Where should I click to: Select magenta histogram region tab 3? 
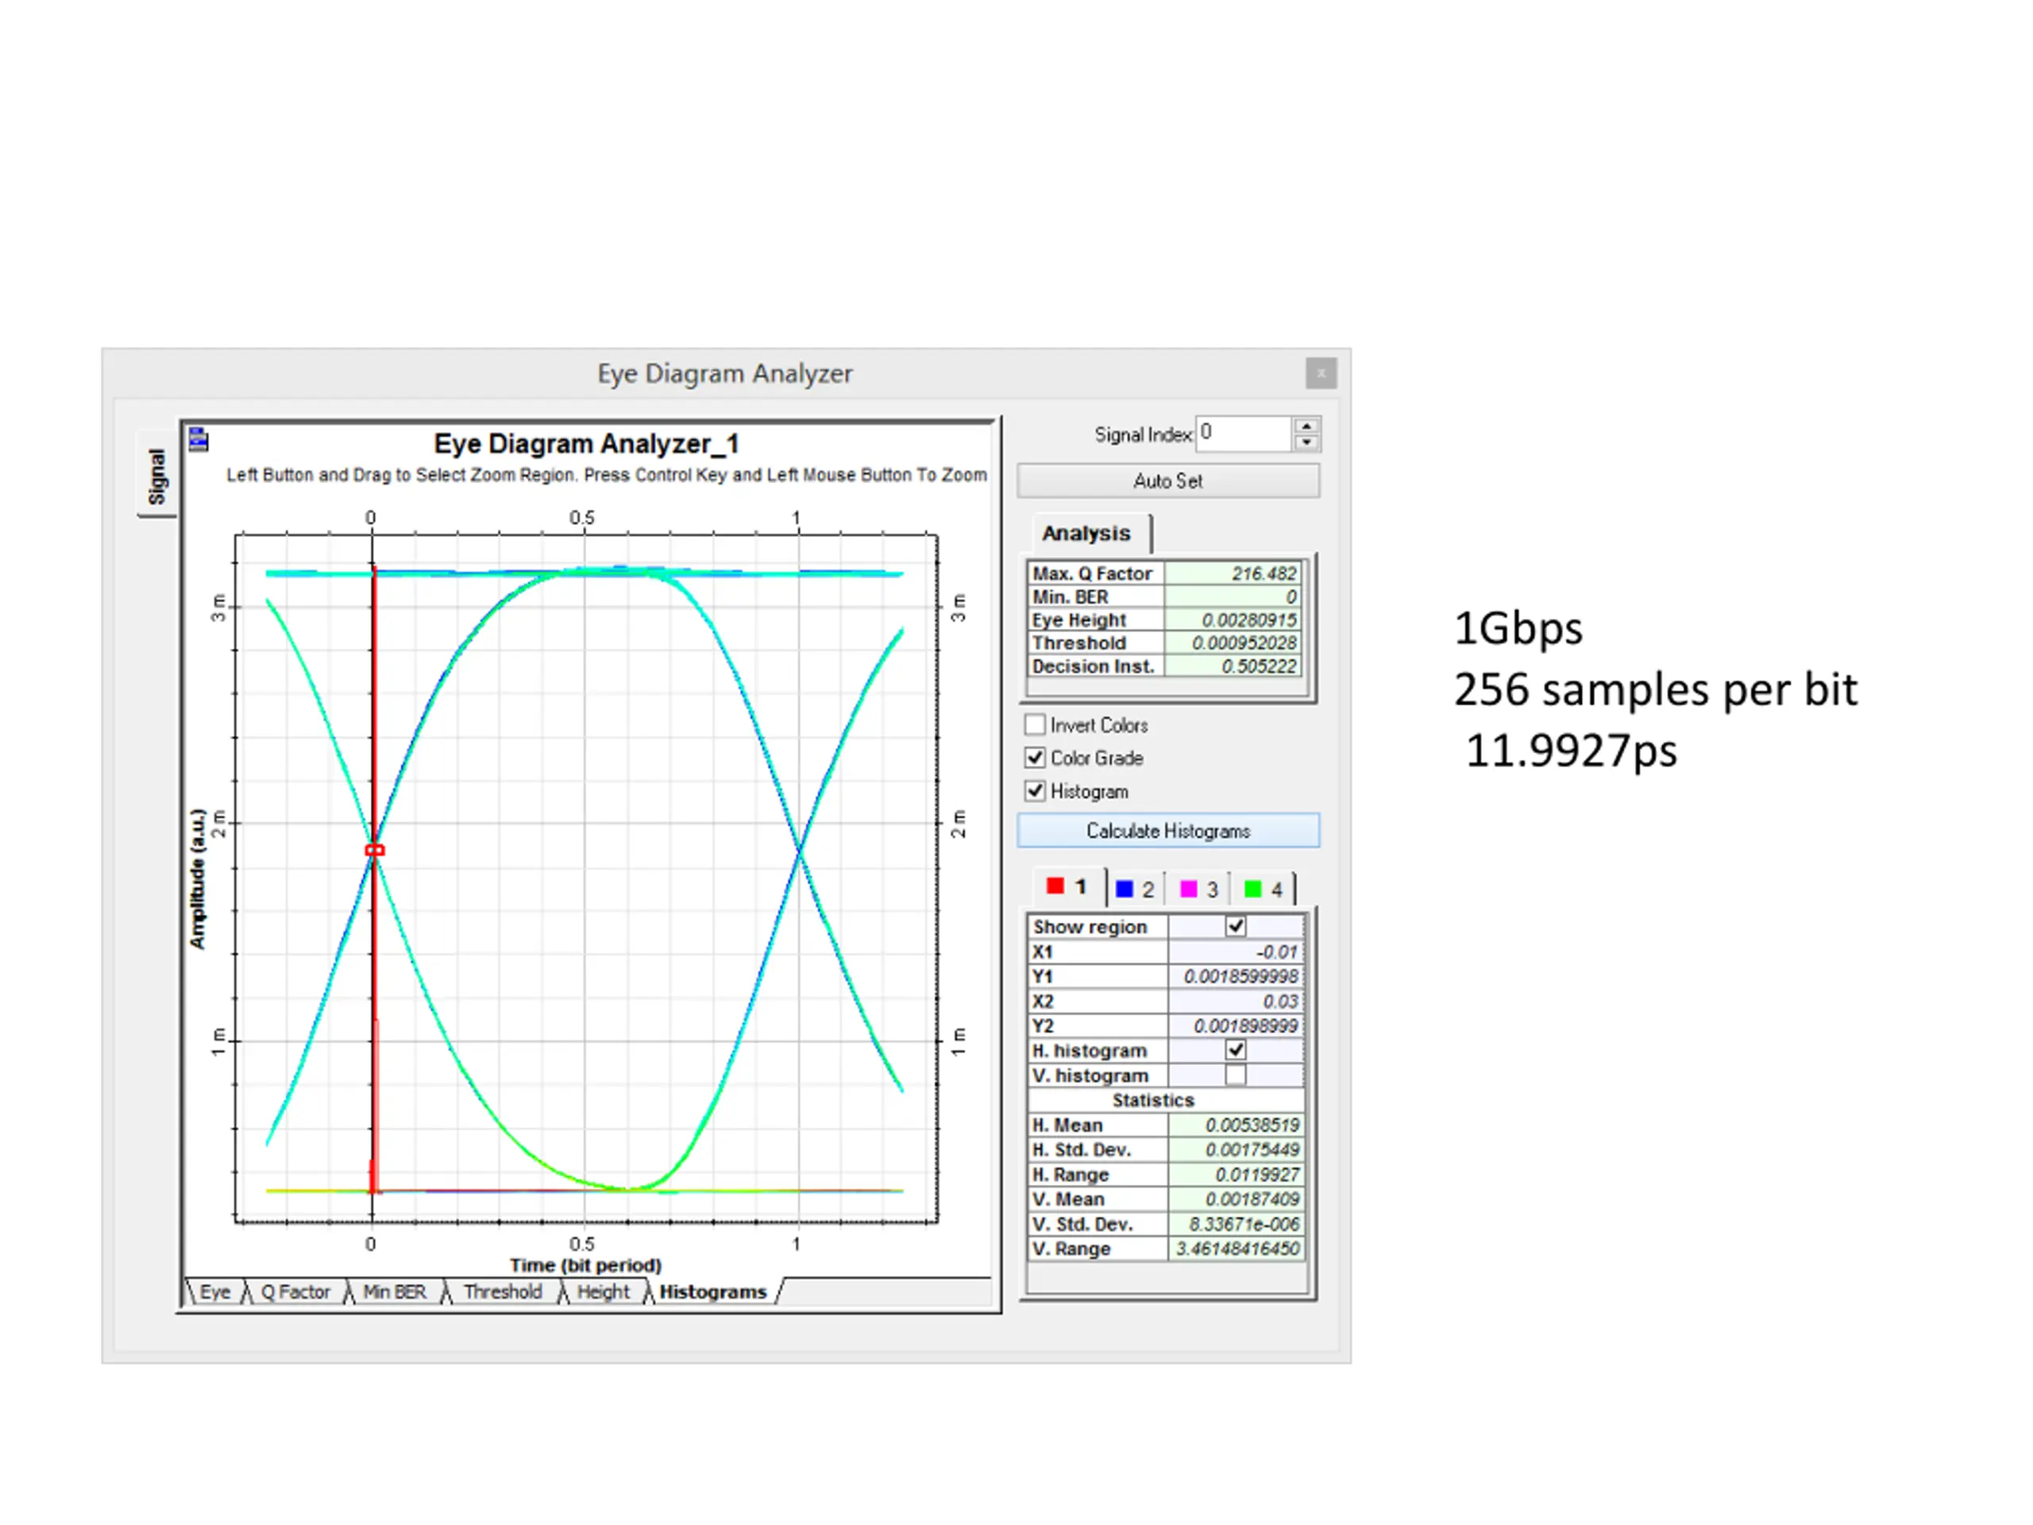(x=1198, y=889)
